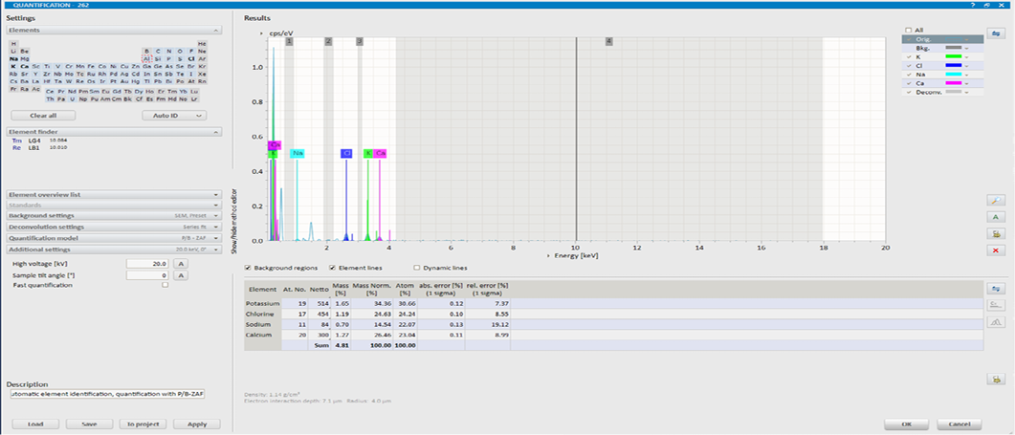Select Cl in the periodic table

(191, 59)
